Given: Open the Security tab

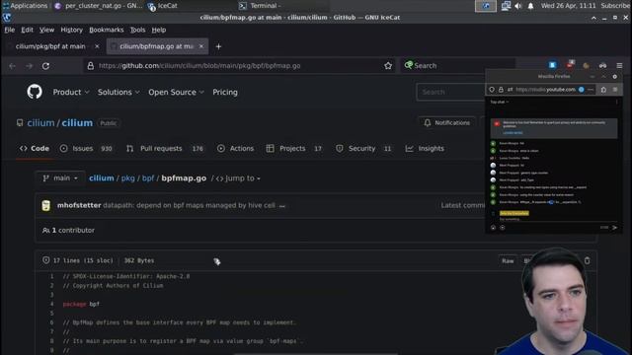Looking at the screenshot, I should pyautogui.click(x=363, y=149).
